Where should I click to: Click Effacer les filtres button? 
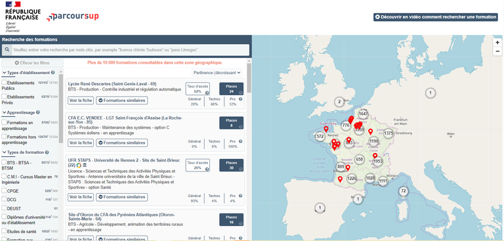(x=32, y=63)
